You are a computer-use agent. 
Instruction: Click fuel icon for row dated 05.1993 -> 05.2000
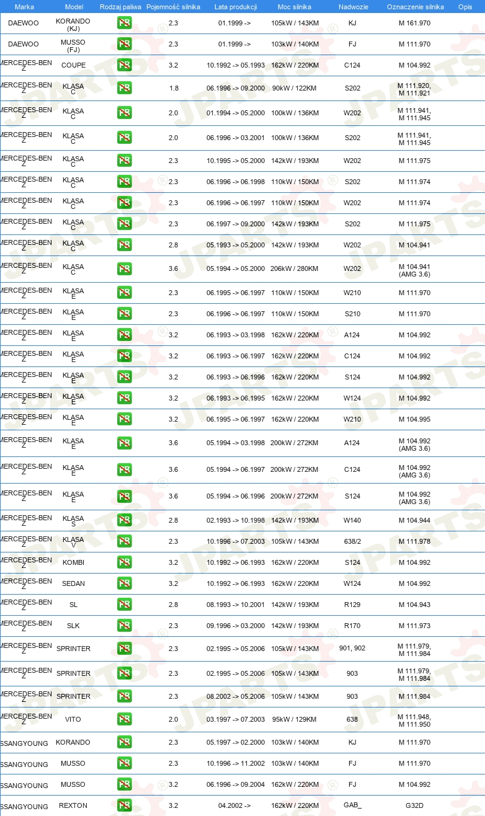pyautogui.click(x=124, y=245)
